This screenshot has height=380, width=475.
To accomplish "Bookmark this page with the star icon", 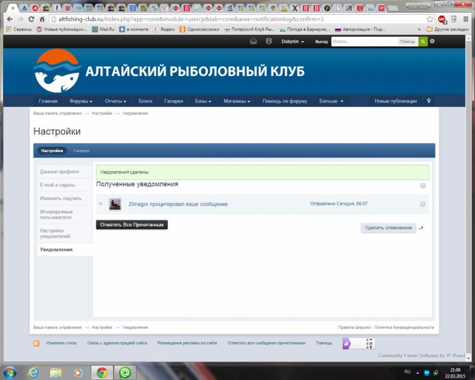I will (429, 19).
